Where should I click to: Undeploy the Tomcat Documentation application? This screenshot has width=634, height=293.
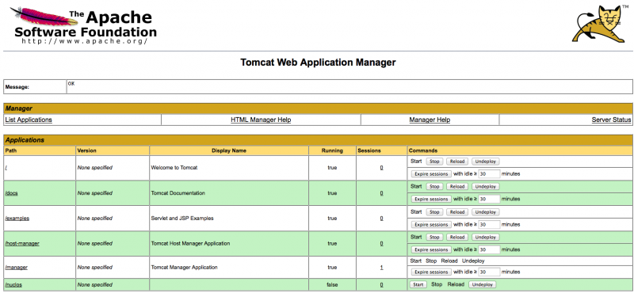(486, 187)
